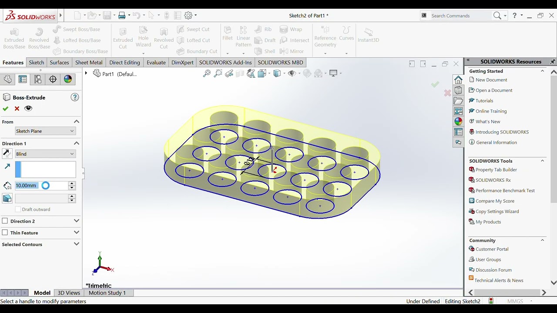Expand the Thin Feature section chevron

tap(77, 233)
